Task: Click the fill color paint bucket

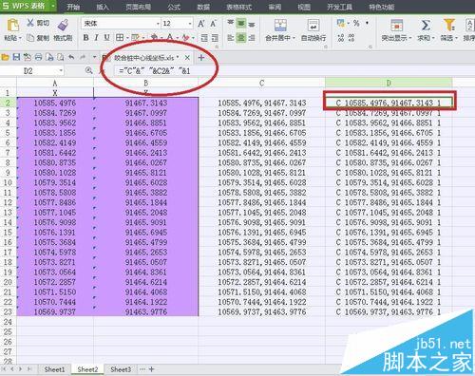Action: click(154, 38)
